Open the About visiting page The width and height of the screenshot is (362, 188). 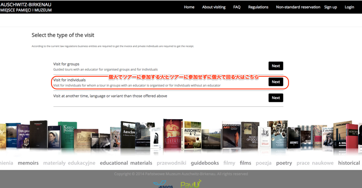pos(214,7)
